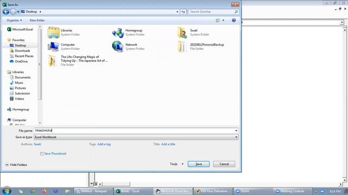Click the search magnifier icon
The height and width of the screenshot is (195, 348).
[237, 12]
